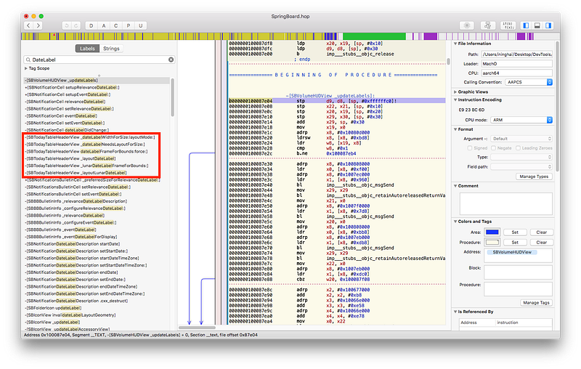This screenshot has width=581, height=369.
Task: Toggle the bottom panel icon
Action: point(537,25)
